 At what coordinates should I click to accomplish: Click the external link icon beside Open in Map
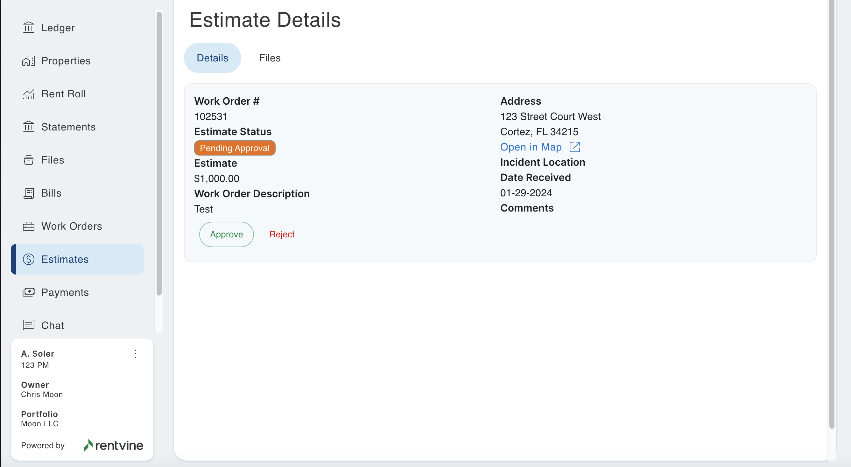(x=575, y=147)
